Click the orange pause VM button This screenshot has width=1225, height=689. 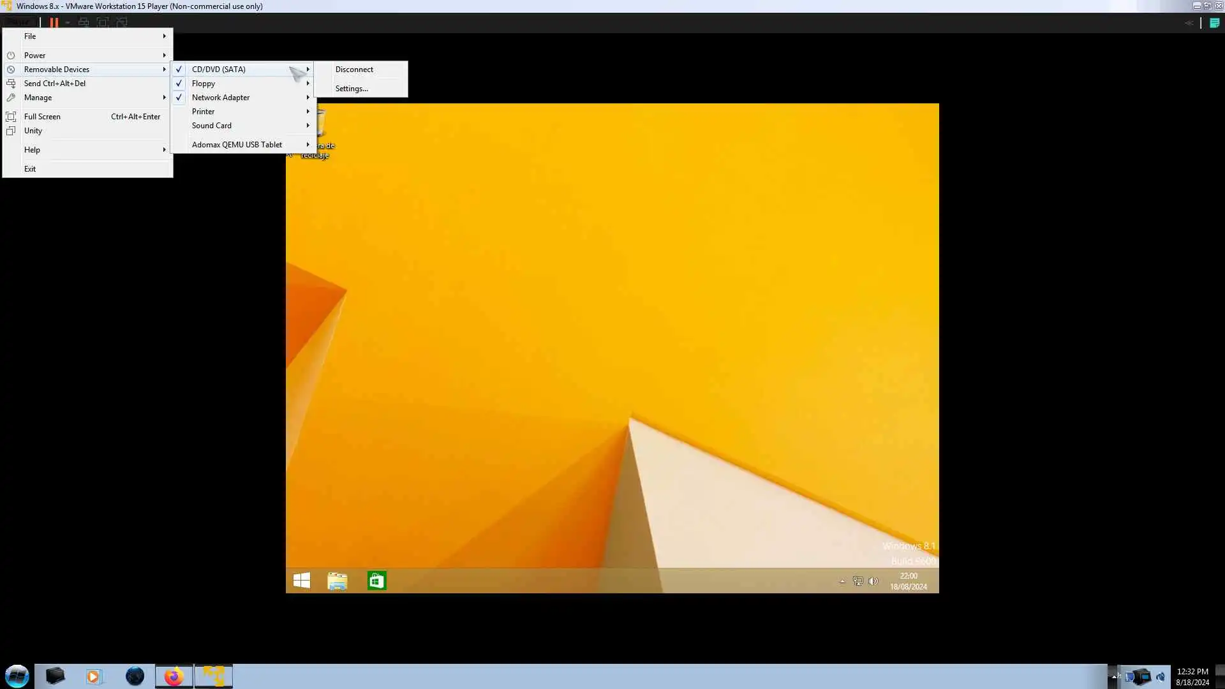tap(54, 22)
